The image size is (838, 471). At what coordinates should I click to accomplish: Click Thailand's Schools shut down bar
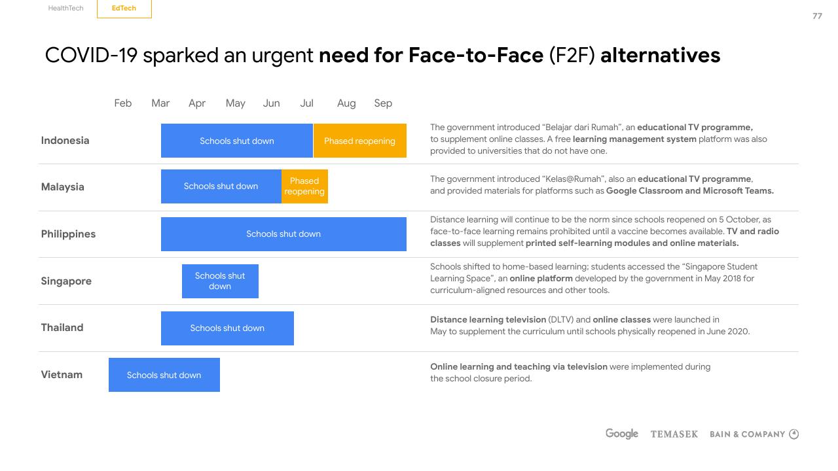(x=227, y=328)
